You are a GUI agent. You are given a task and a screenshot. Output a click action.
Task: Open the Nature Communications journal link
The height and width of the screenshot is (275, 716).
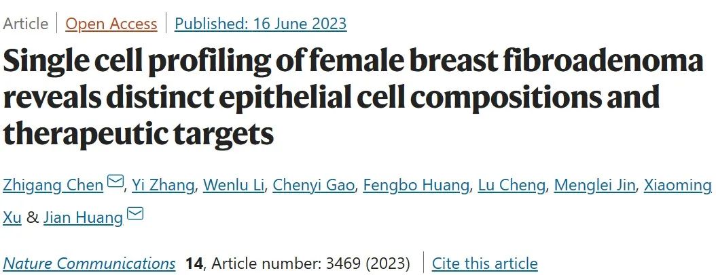[x=89, y=263]
